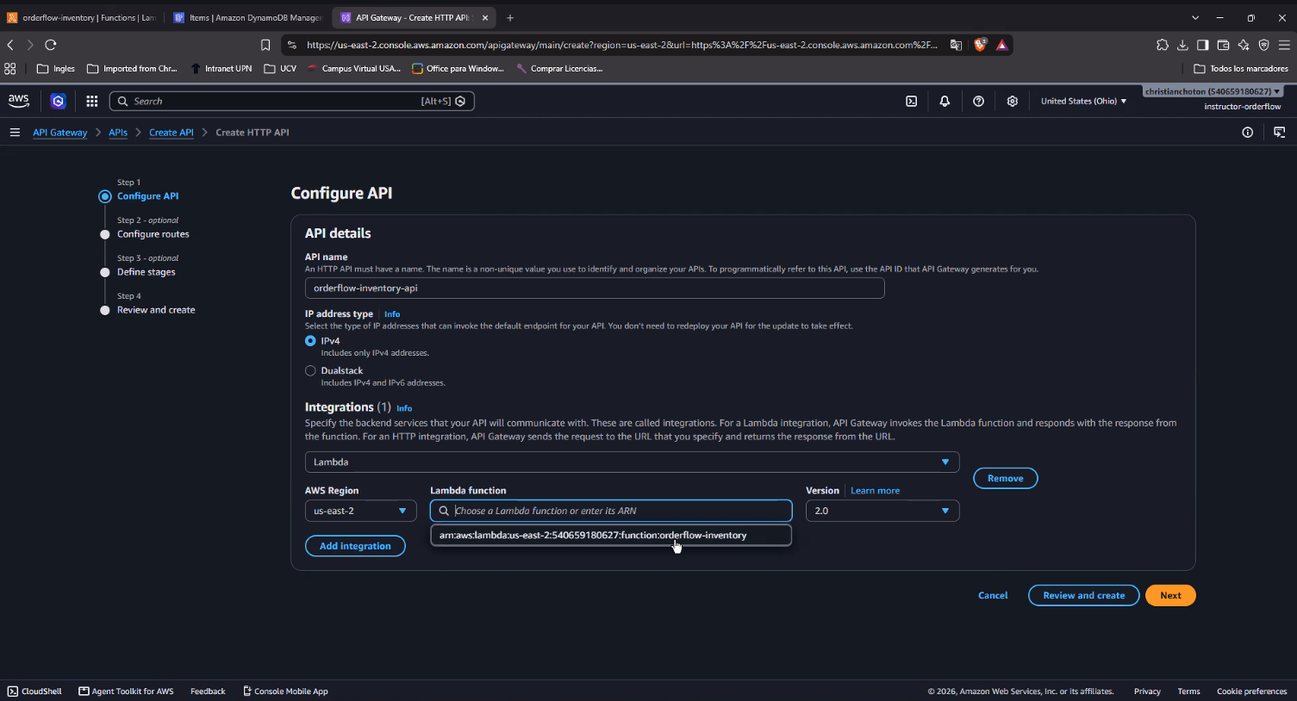
Task: Click the Brave rewards triangle icon
Action: click(1002, 45)
